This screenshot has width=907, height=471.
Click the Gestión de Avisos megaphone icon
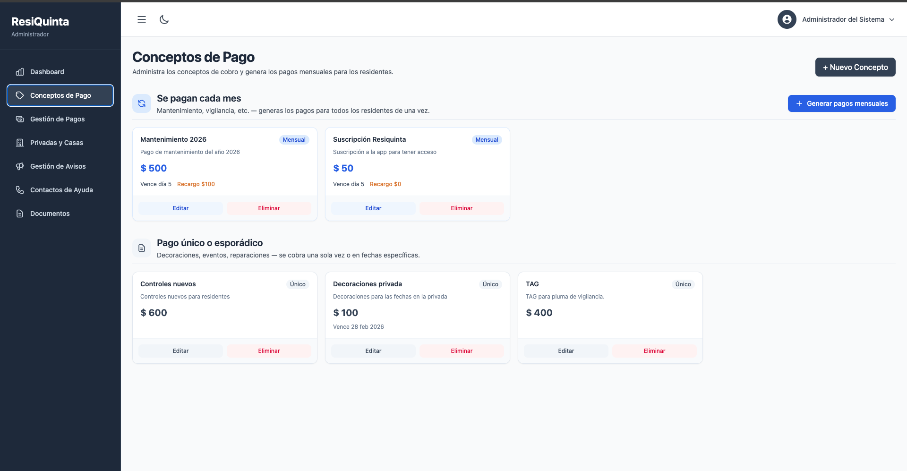coord(20,166)
